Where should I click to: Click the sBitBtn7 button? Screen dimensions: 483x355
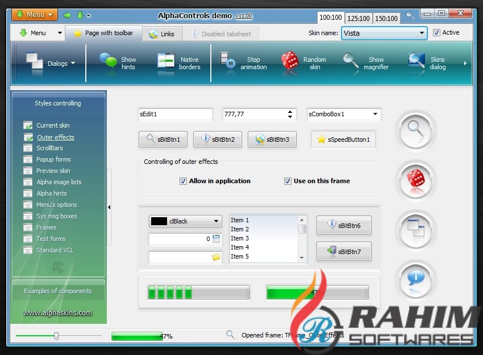tap(344, 251)
